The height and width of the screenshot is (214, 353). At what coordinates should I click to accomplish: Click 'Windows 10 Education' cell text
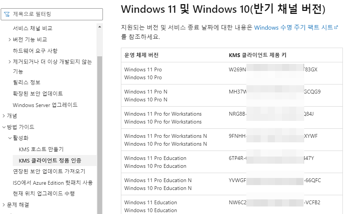tap(151, 210)
